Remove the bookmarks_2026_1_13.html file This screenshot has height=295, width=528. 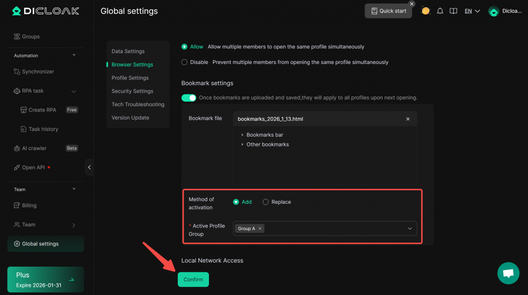pyautogui.click(x=408, y=119)
